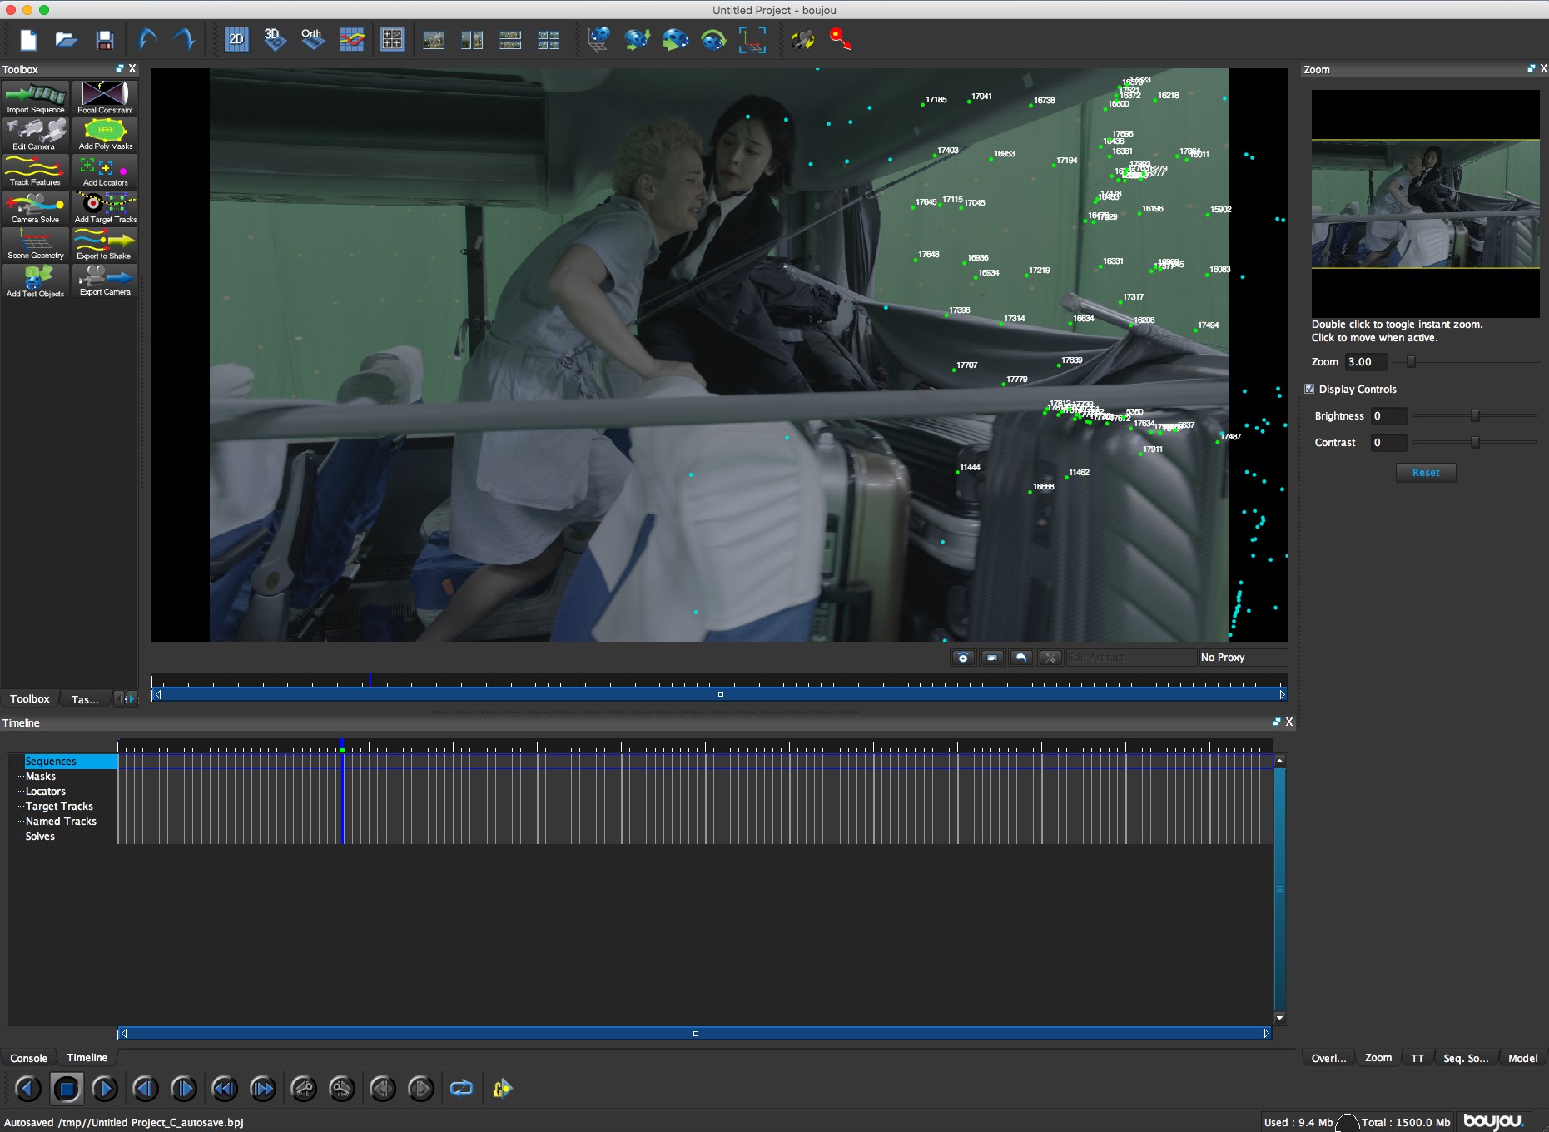Viewport: 1549px width, 1132px height.
Task: Click the zoom preview thumbnail image
Action: pyautogui.click(x=1426, y=204)
